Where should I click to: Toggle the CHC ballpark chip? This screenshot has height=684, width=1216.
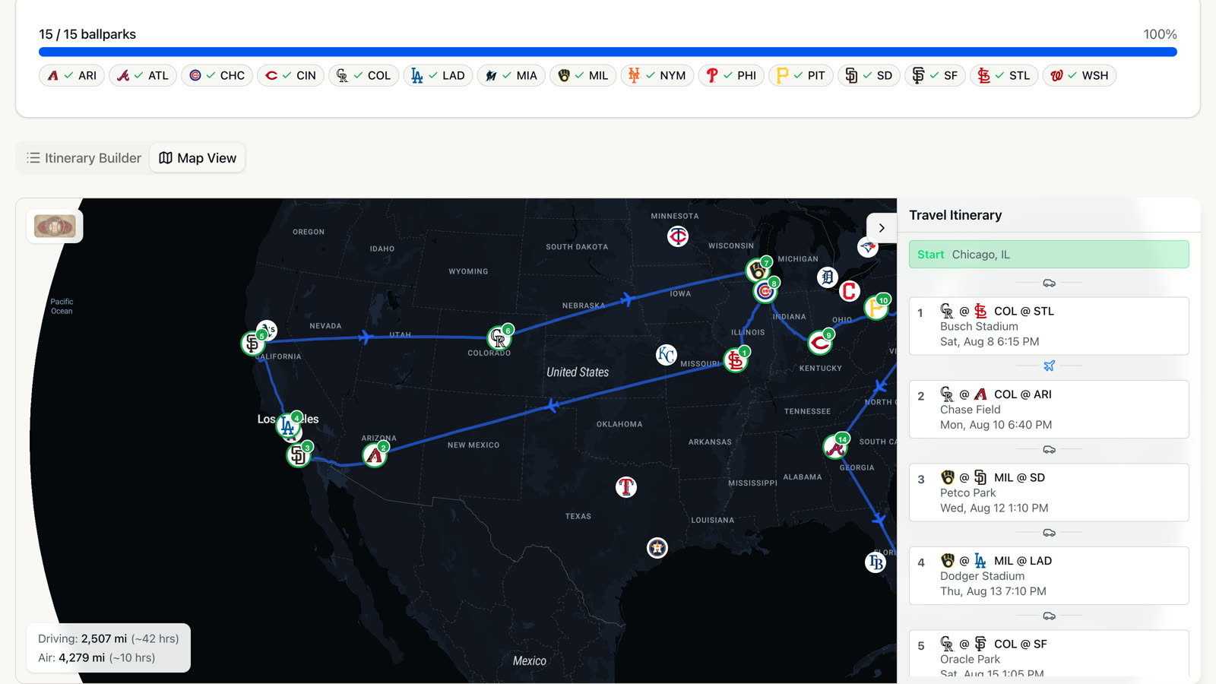coord(217,75)
